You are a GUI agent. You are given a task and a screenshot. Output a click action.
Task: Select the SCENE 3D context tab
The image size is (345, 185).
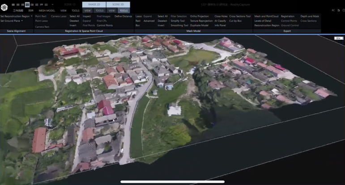point(118,4)
